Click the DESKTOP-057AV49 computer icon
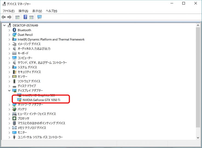Image resolution: width=202 pixels, height=148 pixels. point(9,25)
